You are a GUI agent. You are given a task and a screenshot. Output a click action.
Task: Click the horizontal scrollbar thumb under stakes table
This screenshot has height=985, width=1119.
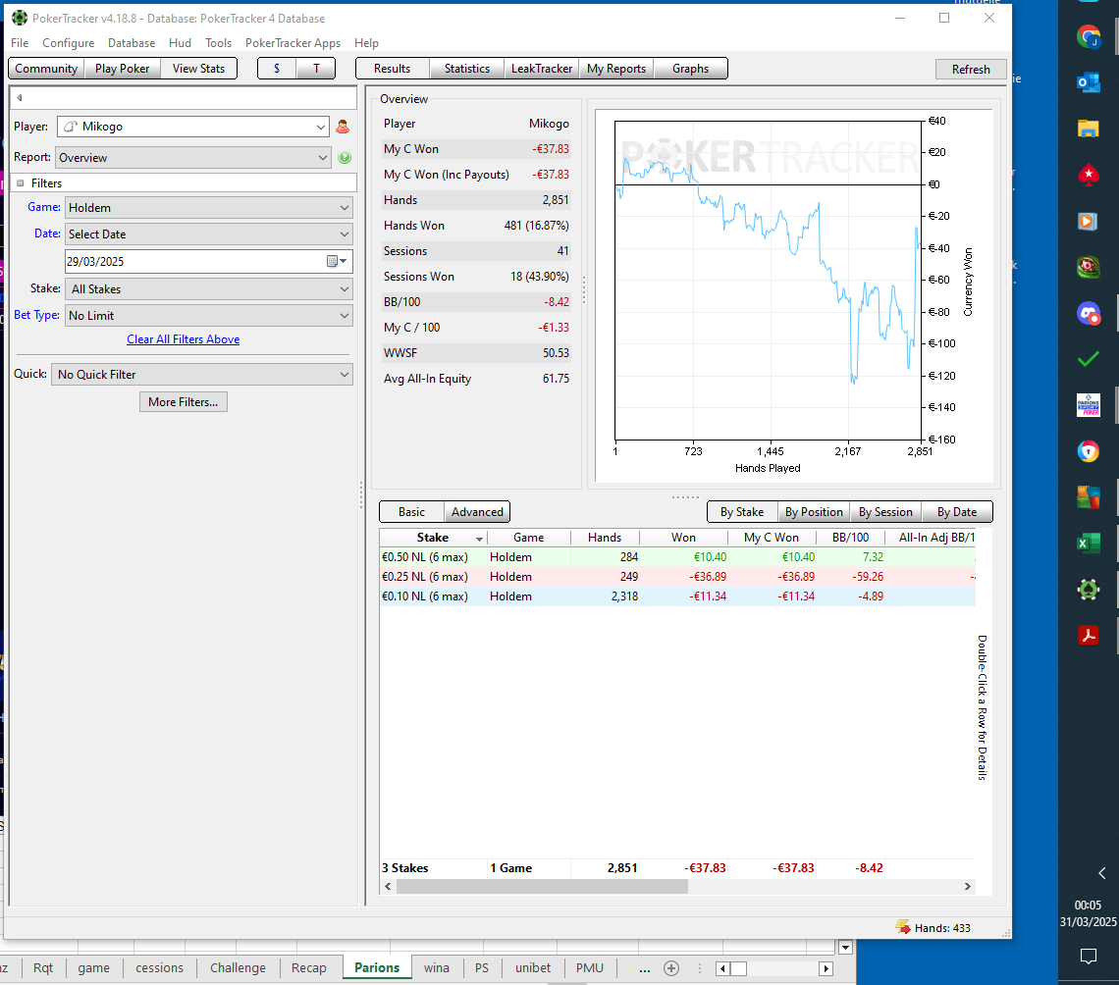[542, 887]
